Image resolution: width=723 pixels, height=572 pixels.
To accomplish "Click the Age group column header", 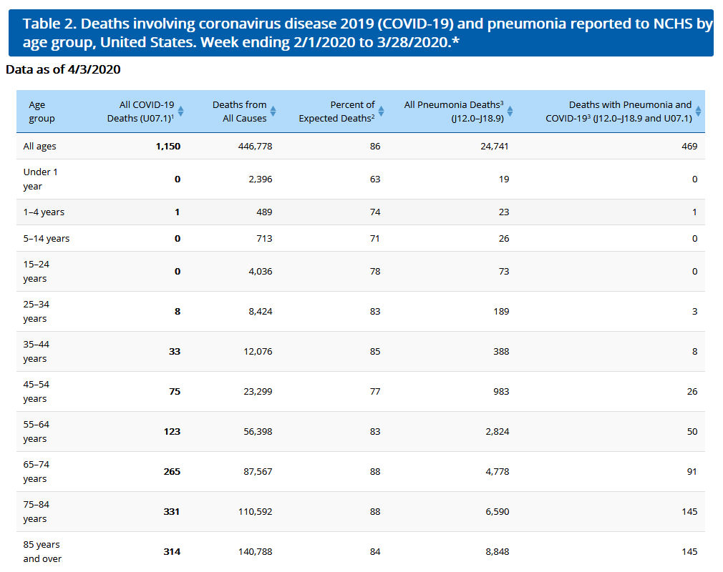I will point(42,112).
